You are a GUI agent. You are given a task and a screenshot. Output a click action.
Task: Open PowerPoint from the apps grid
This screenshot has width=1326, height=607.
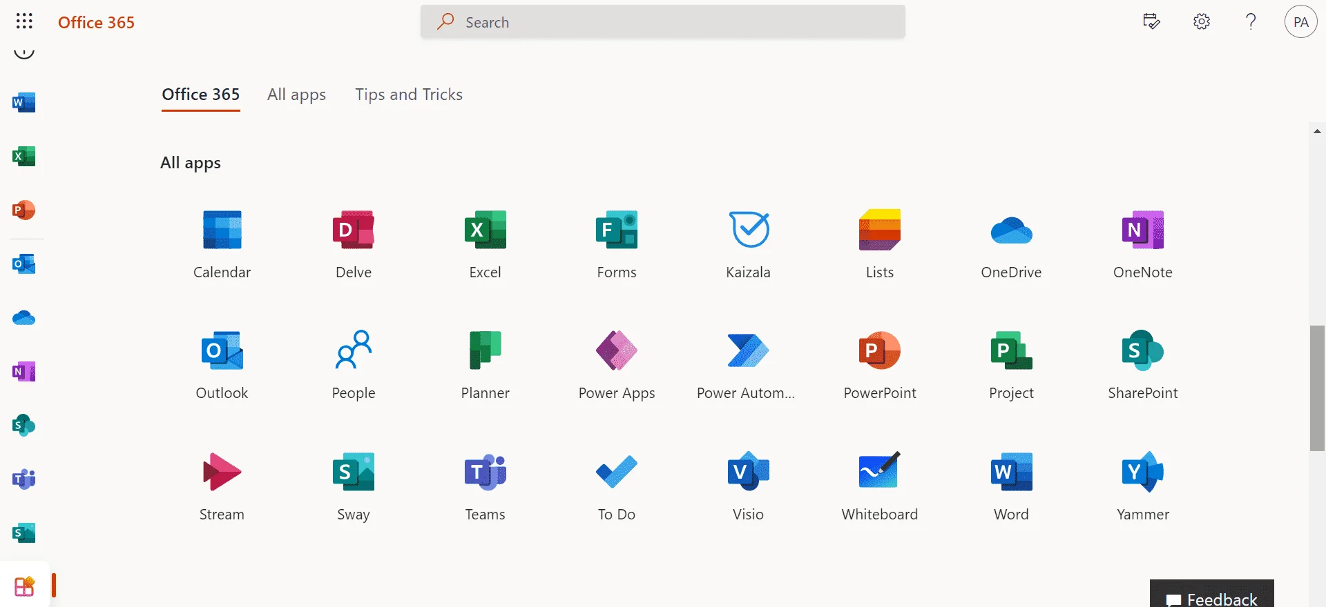point(880,366)
